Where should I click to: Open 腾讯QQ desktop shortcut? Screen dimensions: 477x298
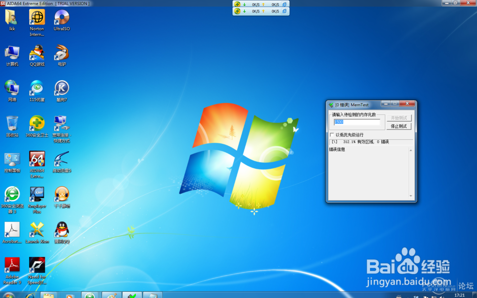(62, 233)
